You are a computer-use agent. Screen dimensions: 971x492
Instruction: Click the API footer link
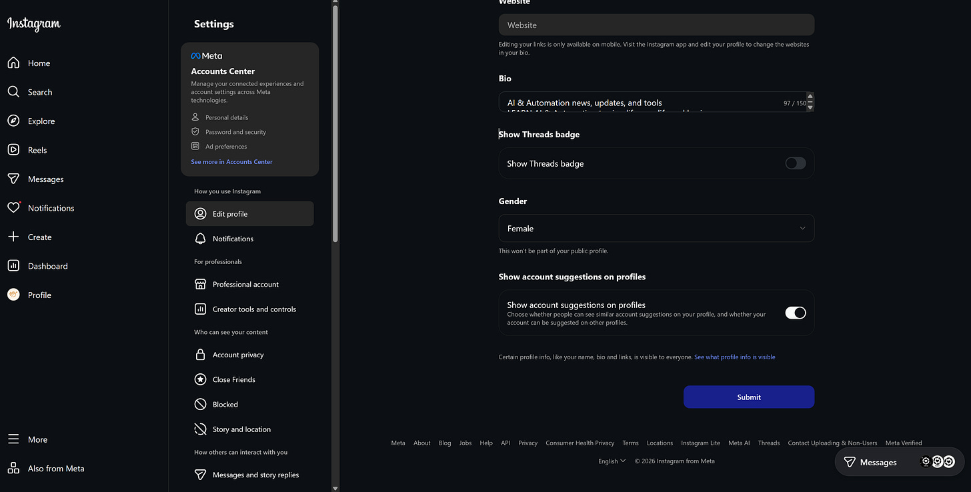506,443
